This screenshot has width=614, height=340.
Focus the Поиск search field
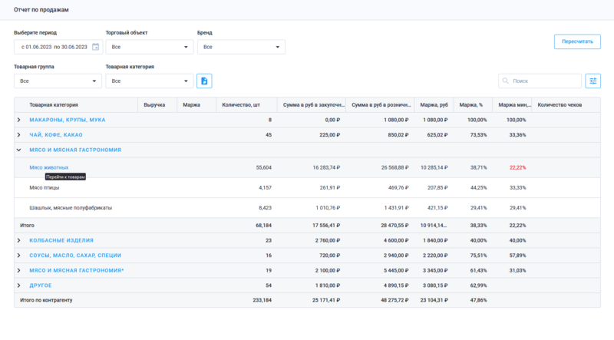pos(540,81)
